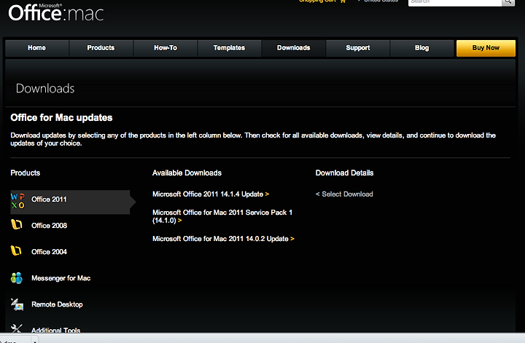Open the Support tab
Image resolution: width=525 pixels, height=343 pixels.
(x=358, y=48)
